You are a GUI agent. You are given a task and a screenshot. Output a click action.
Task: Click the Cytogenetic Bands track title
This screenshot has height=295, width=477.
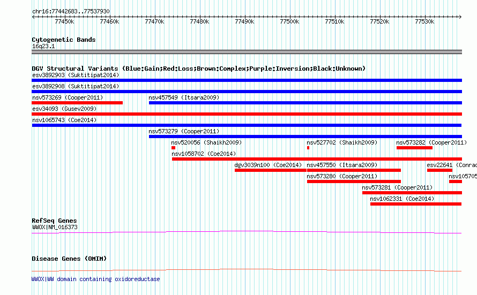pyautogui.click(x=64, y=40)
